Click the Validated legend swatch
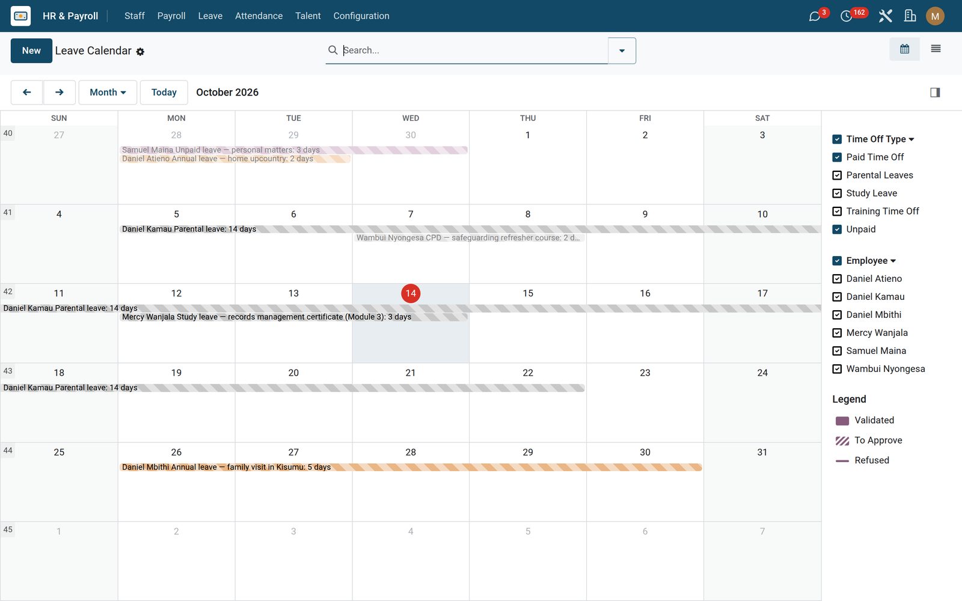 [842, 421]
